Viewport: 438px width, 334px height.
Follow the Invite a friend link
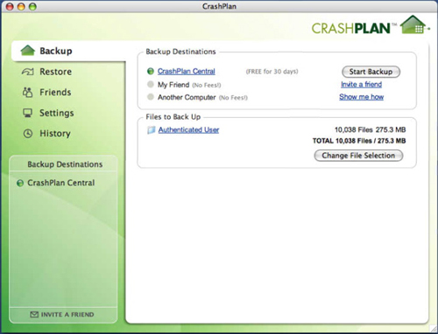[361, 84]
